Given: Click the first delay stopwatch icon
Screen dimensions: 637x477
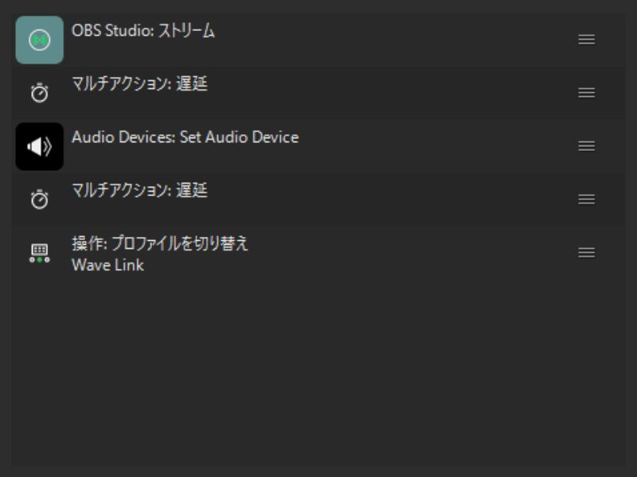Looking at the screenshot, I should click(39, 93).
